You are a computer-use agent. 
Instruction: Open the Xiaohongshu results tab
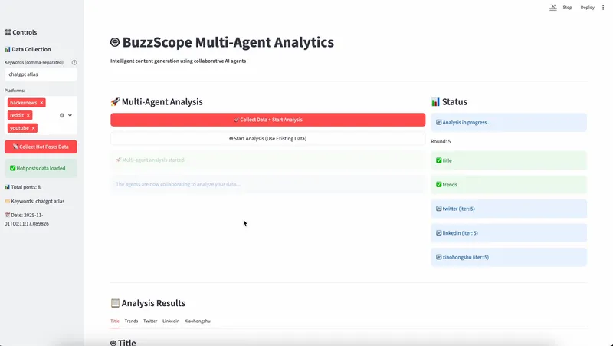coord(197,321)
